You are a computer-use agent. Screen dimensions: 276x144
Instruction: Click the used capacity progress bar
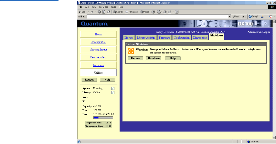(103, 118)
